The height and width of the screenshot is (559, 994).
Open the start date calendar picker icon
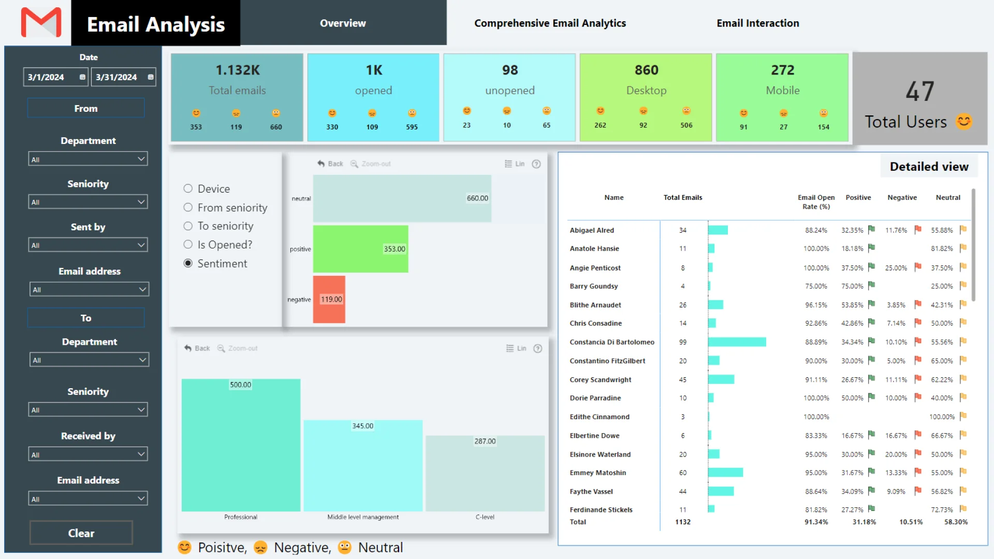pos(82,77)
